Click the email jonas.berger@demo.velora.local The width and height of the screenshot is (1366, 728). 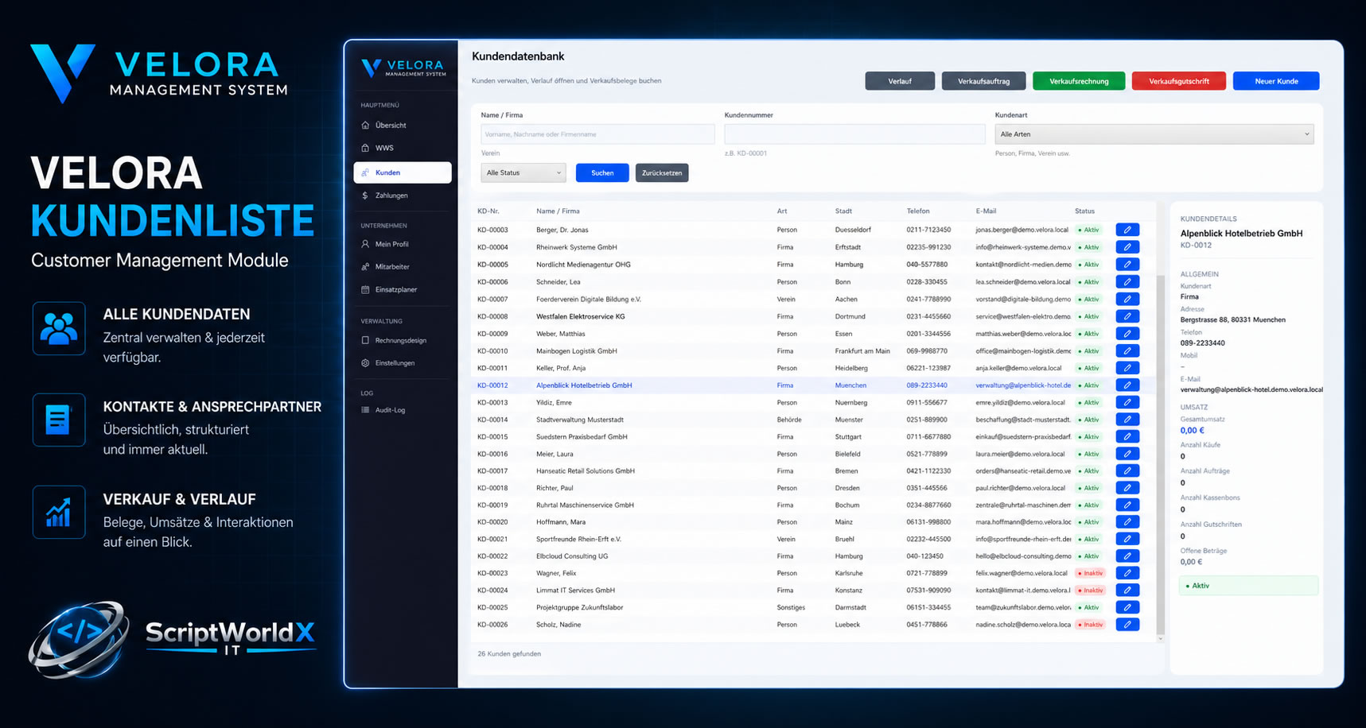tap(1022, 230)
